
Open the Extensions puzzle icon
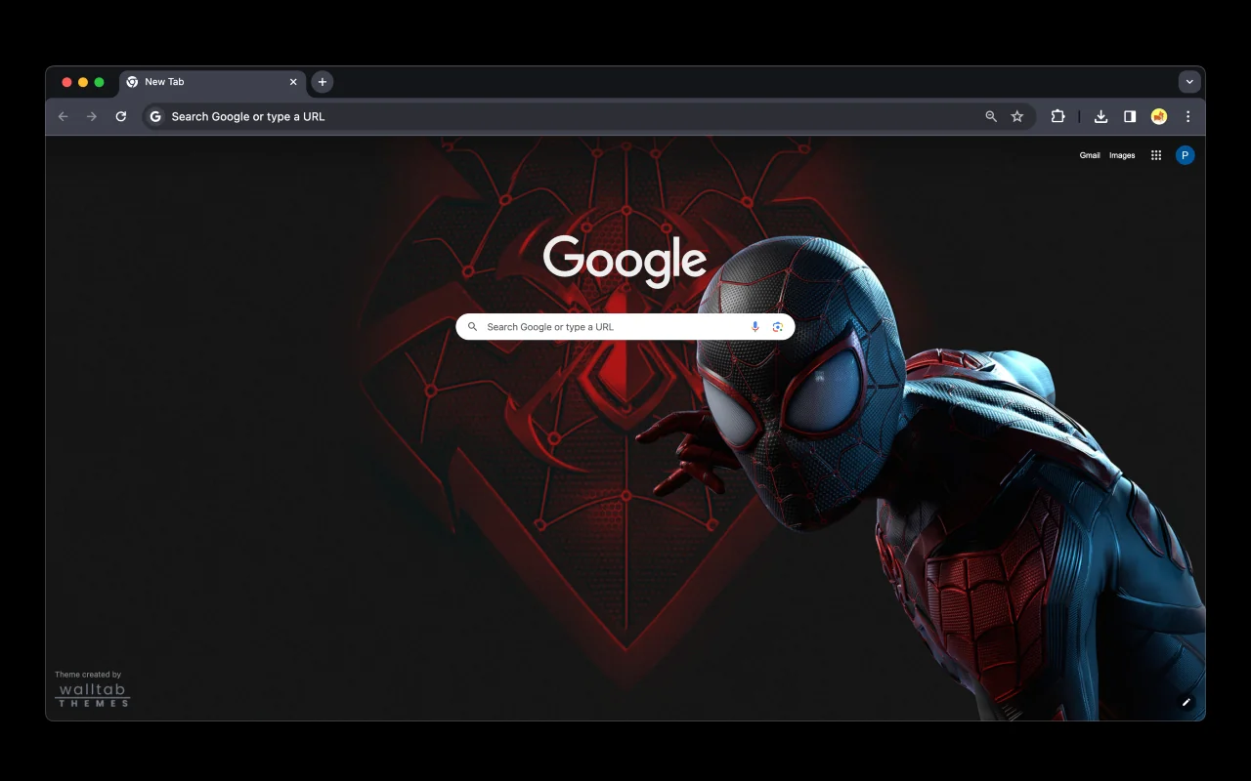click(1057, 116)
